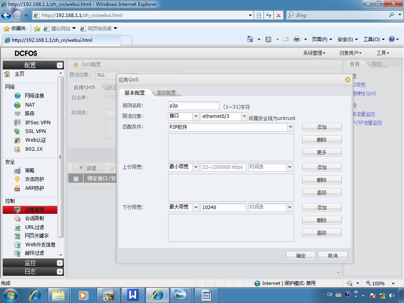Open IE favorites star 收藏夹

click(15, 28)
